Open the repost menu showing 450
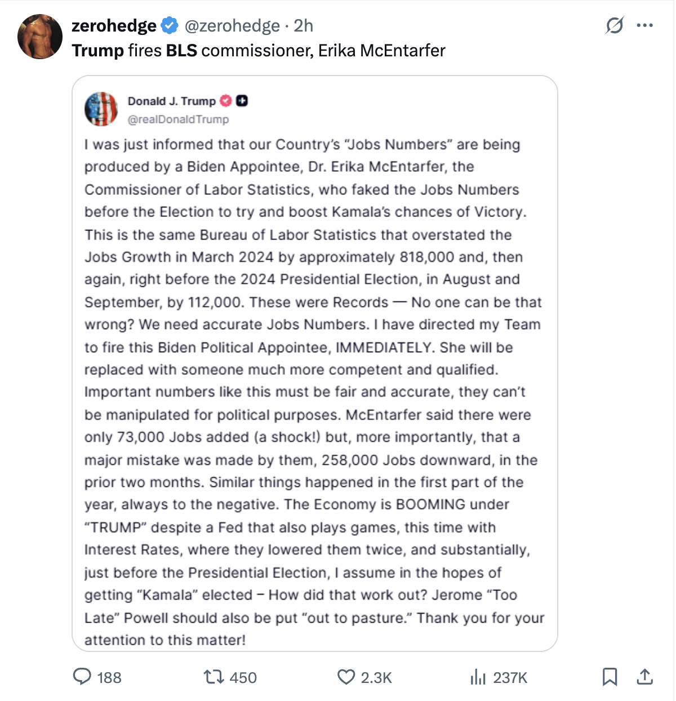676x701 pixels. [213, 676]
